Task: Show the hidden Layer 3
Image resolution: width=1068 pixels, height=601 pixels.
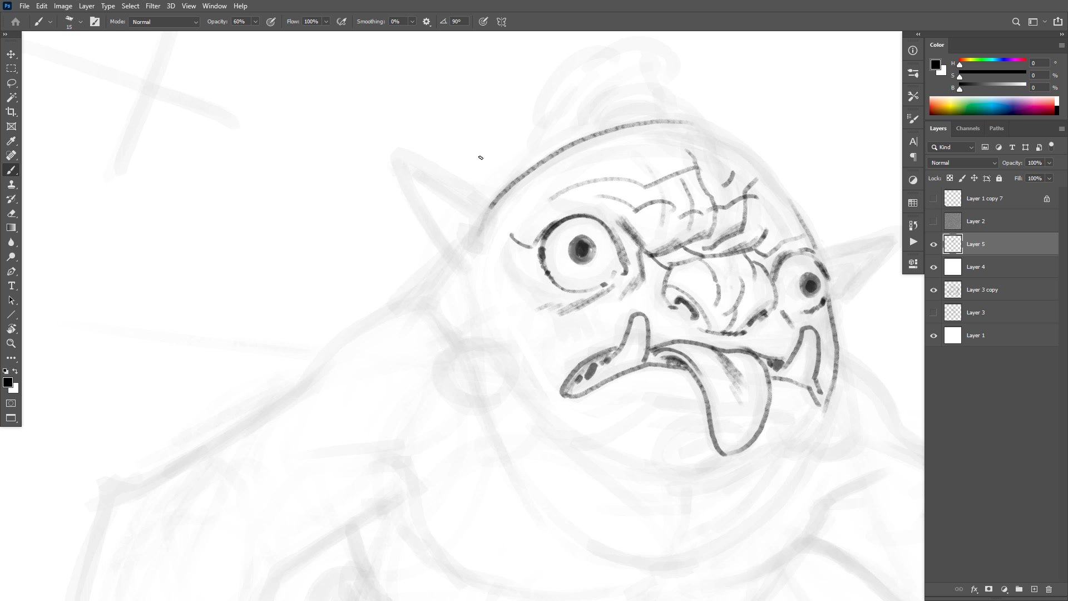Action: click(933, 313)
